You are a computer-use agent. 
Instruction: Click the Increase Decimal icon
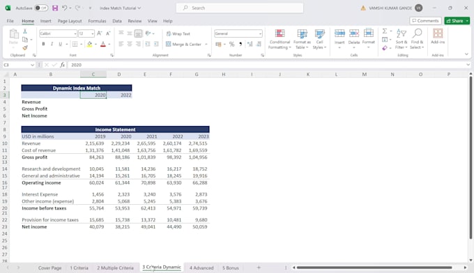(x=250, y=44)
